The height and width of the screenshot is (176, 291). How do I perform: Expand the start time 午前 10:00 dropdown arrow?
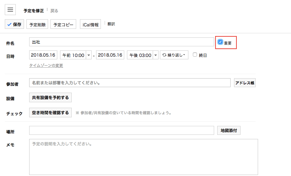click(89, 55)
